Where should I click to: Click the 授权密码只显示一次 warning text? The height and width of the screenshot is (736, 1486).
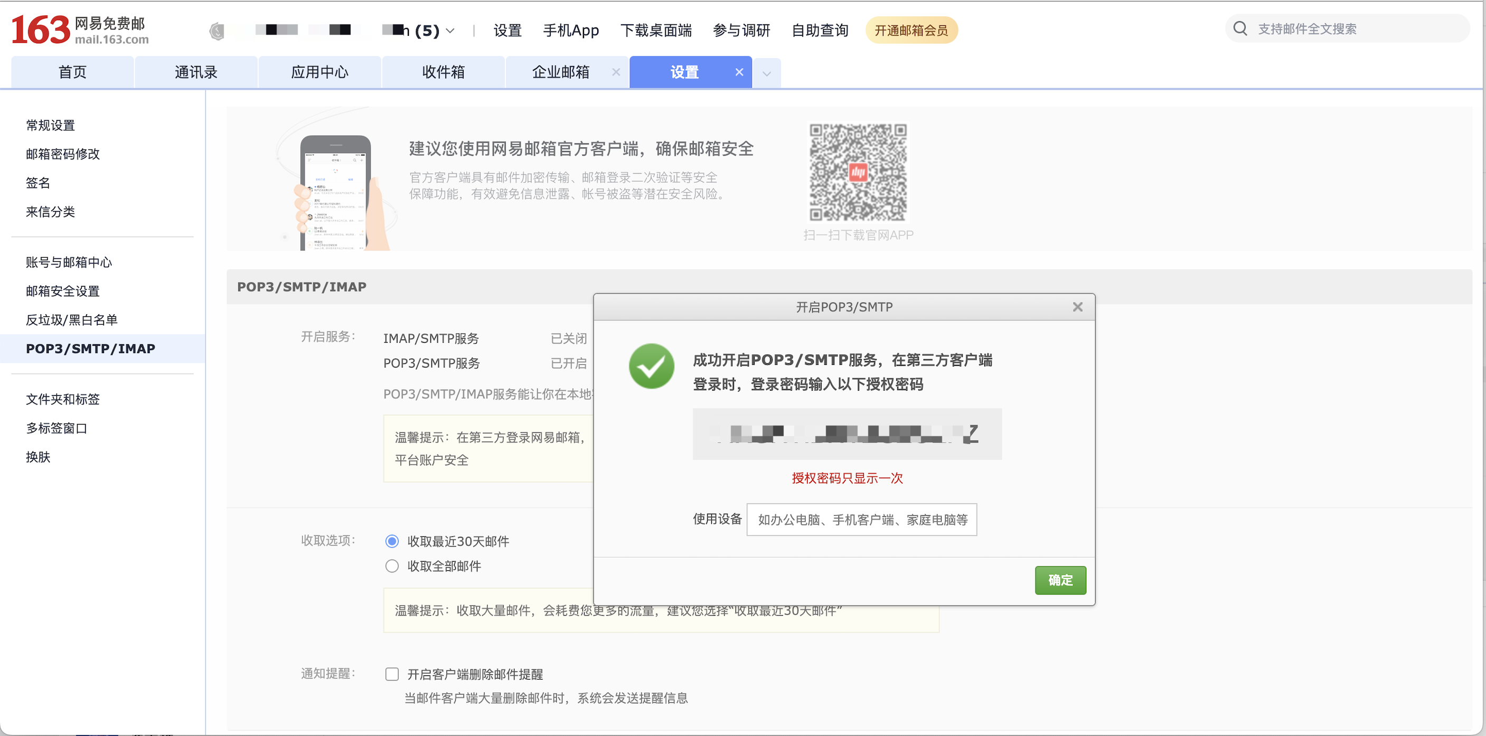tap(847, 478)
